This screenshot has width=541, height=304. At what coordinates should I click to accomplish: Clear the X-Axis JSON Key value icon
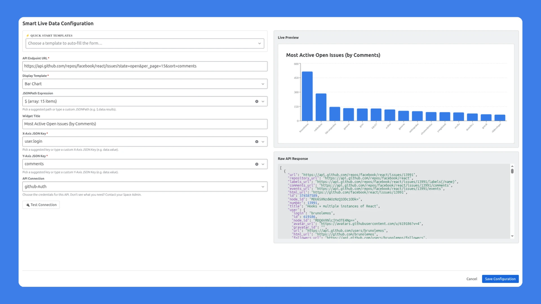coord(257,142)
